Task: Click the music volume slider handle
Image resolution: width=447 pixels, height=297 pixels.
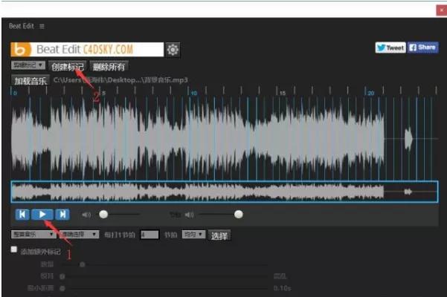Action: click(x=103, y=215)
